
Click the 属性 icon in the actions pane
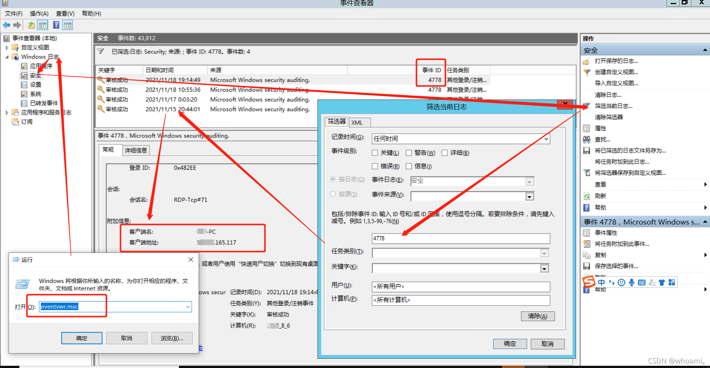coord(587,128)
